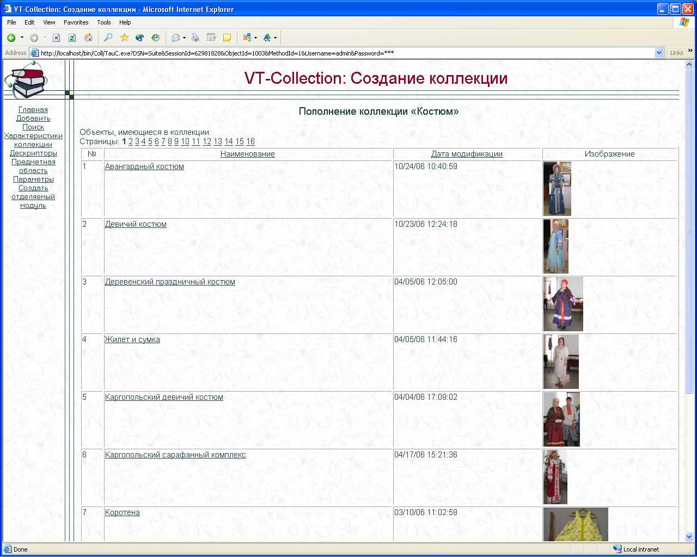697x557 pixels.
Task: Click the Translate toolbar icon
Action: [x=247, y=38]
